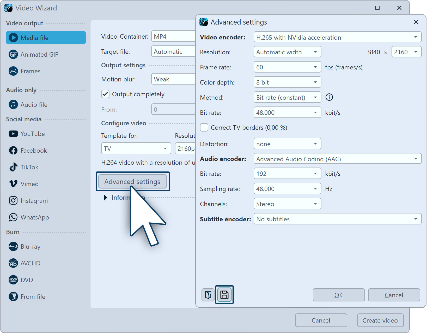This screenshot has height=333, width=427.
Task: Expand the Information section triangle
Action: (105, 198)
